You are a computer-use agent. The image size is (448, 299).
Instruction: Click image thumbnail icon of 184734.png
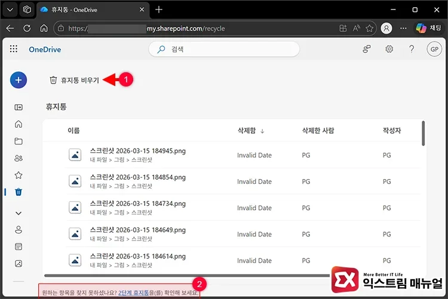(75, 207)
